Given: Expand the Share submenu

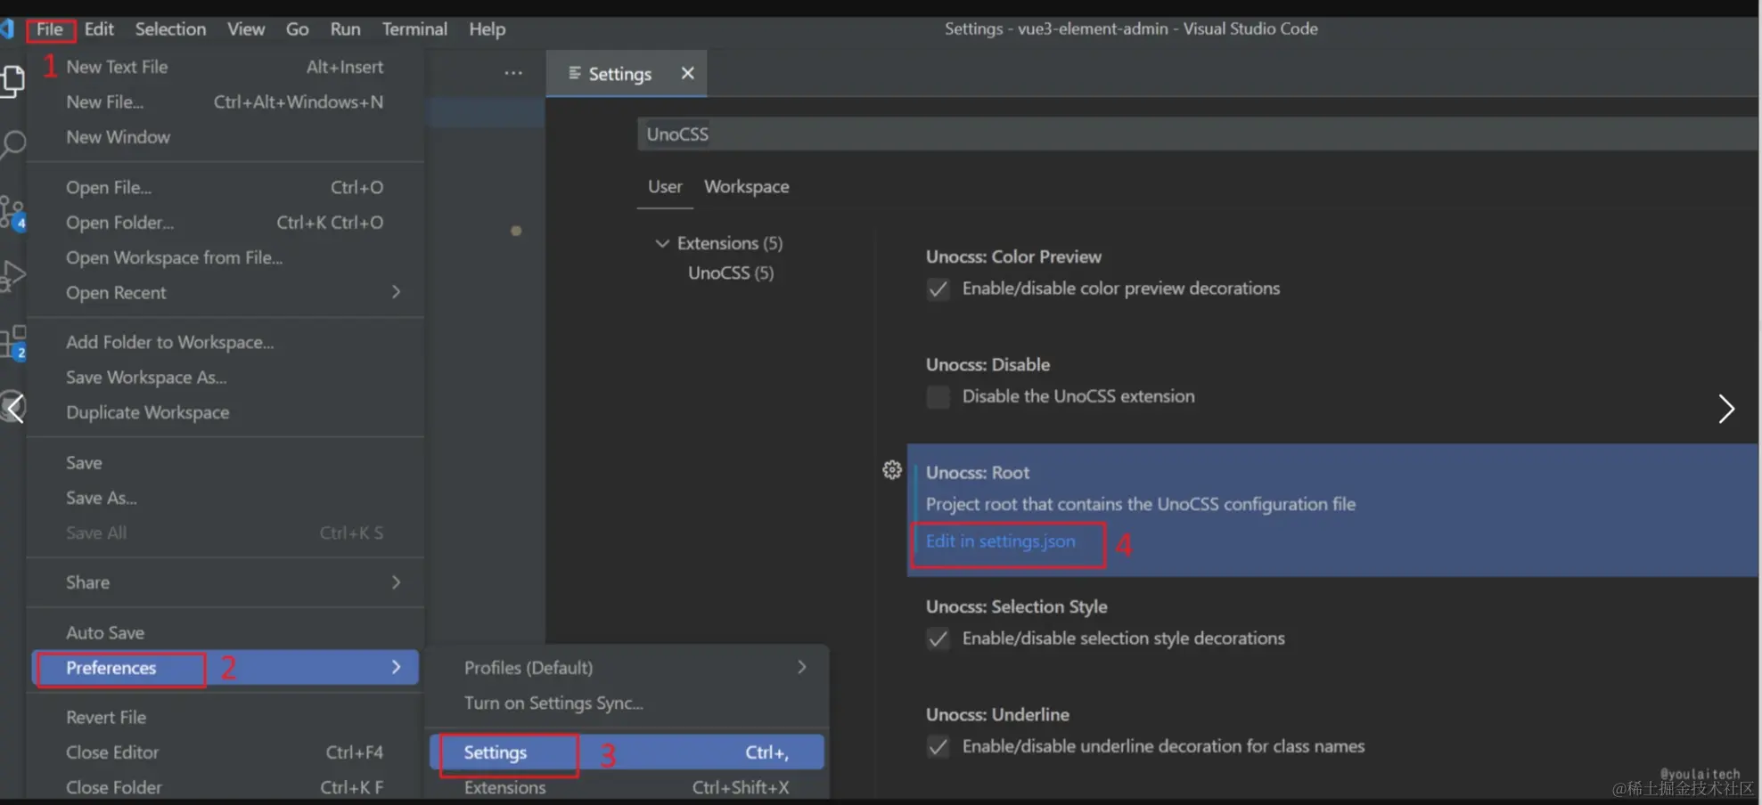Looking at the screenshot, I should [x=396, y=582].
